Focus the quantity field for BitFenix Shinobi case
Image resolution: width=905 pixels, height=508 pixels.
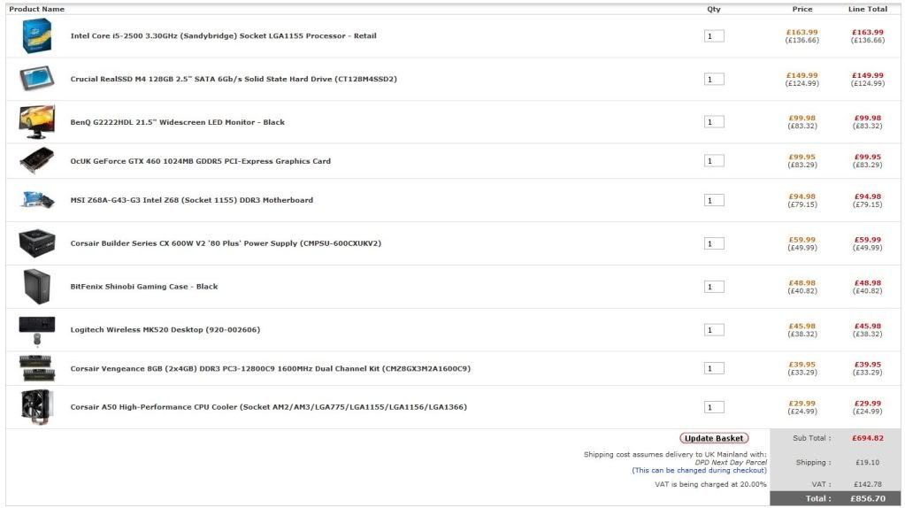(714, 287)
